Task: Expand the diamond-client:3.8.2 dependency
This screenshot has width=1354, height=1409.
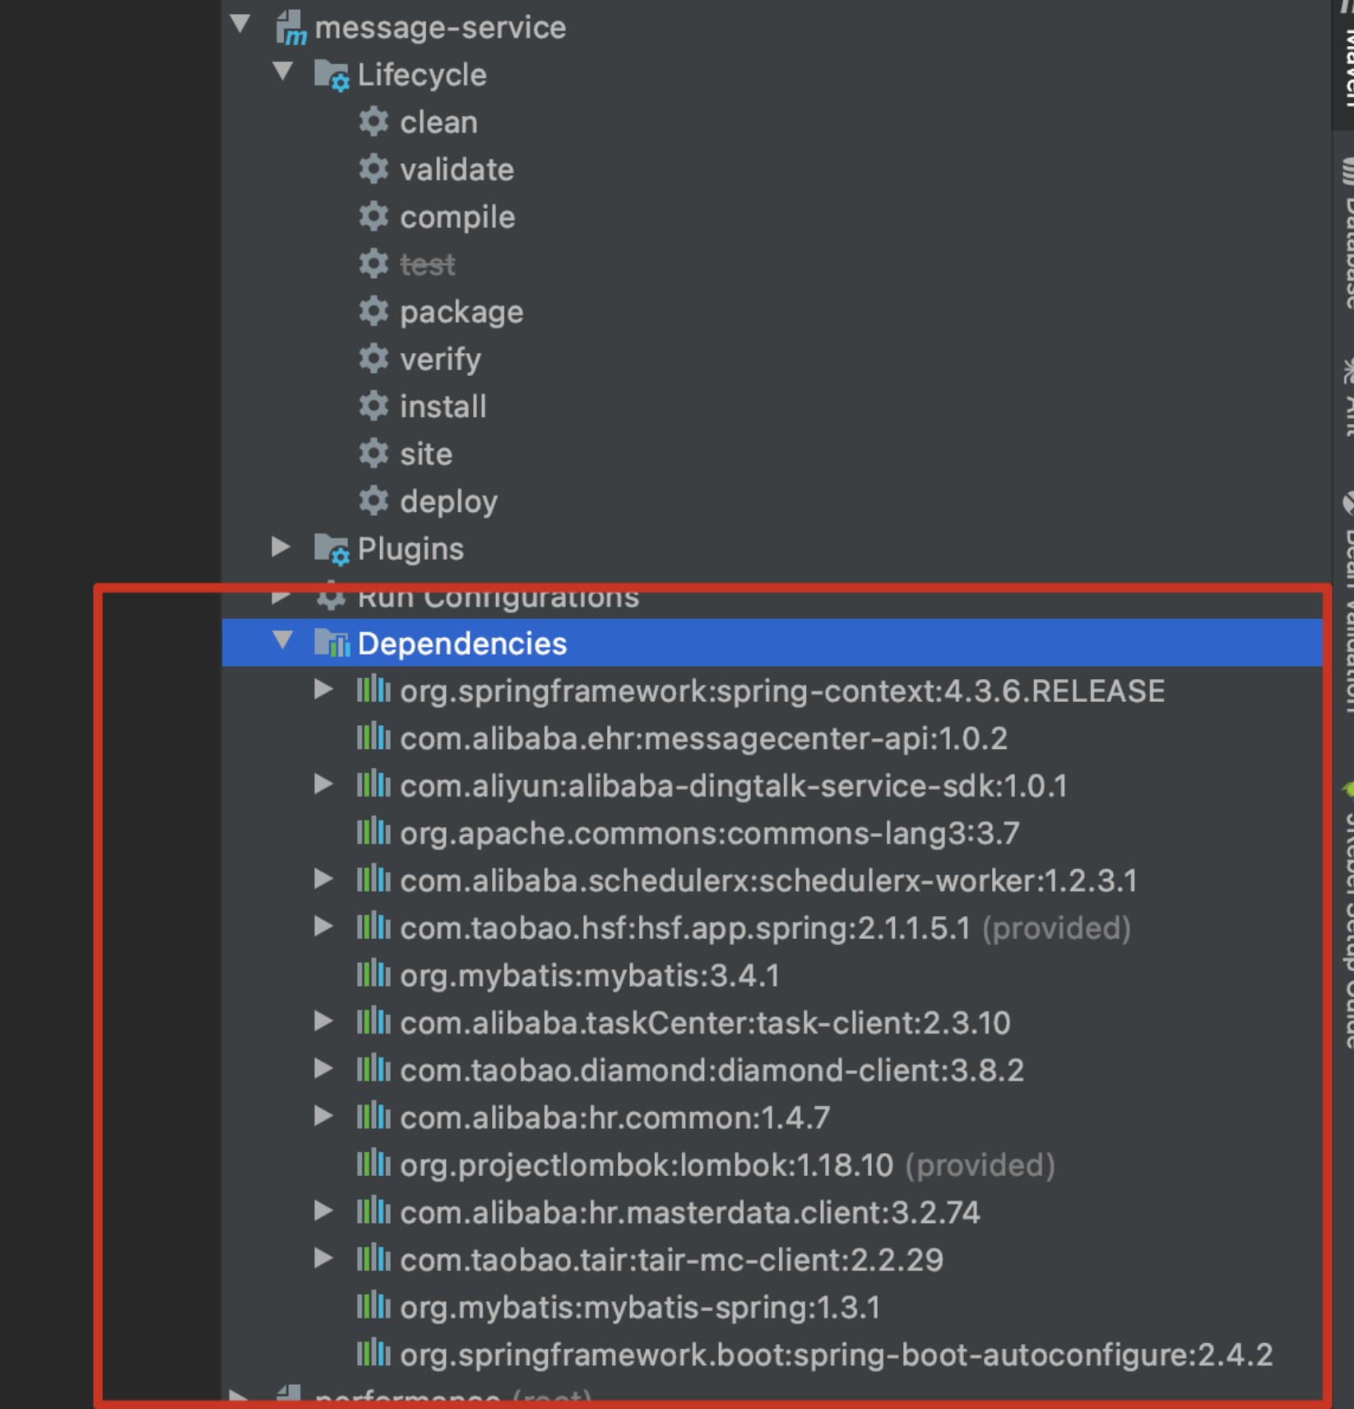Action: pyautogui.click(x=324, y=1068)
